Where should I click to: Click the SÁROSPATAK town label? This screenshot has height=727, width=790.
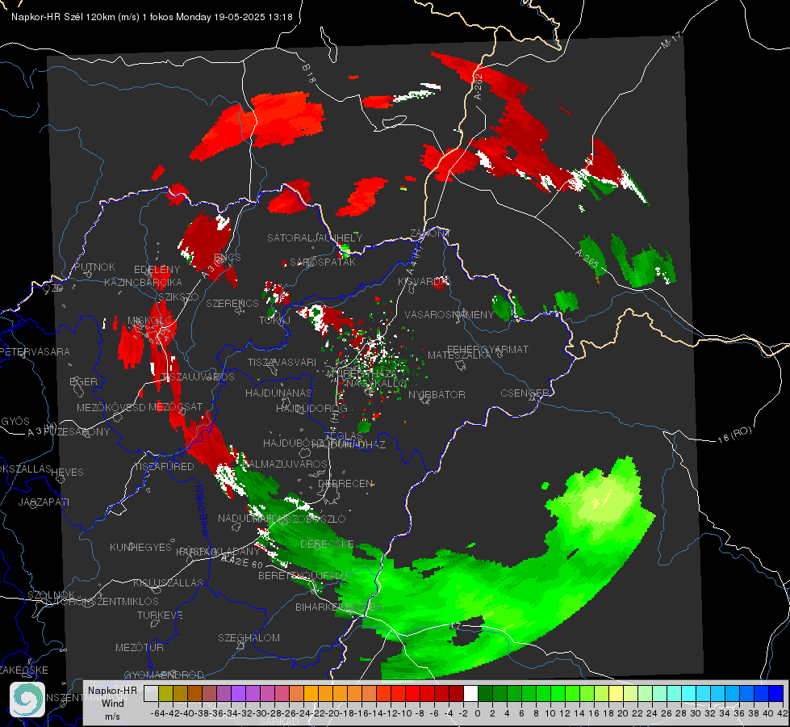(x=323, y=262)
